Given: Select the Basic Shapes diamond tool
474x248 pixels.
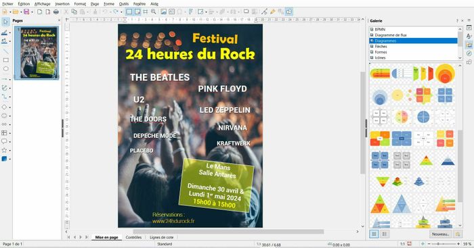Looking at the screenshot, I should pyautogui.click(x=4, y=107).
